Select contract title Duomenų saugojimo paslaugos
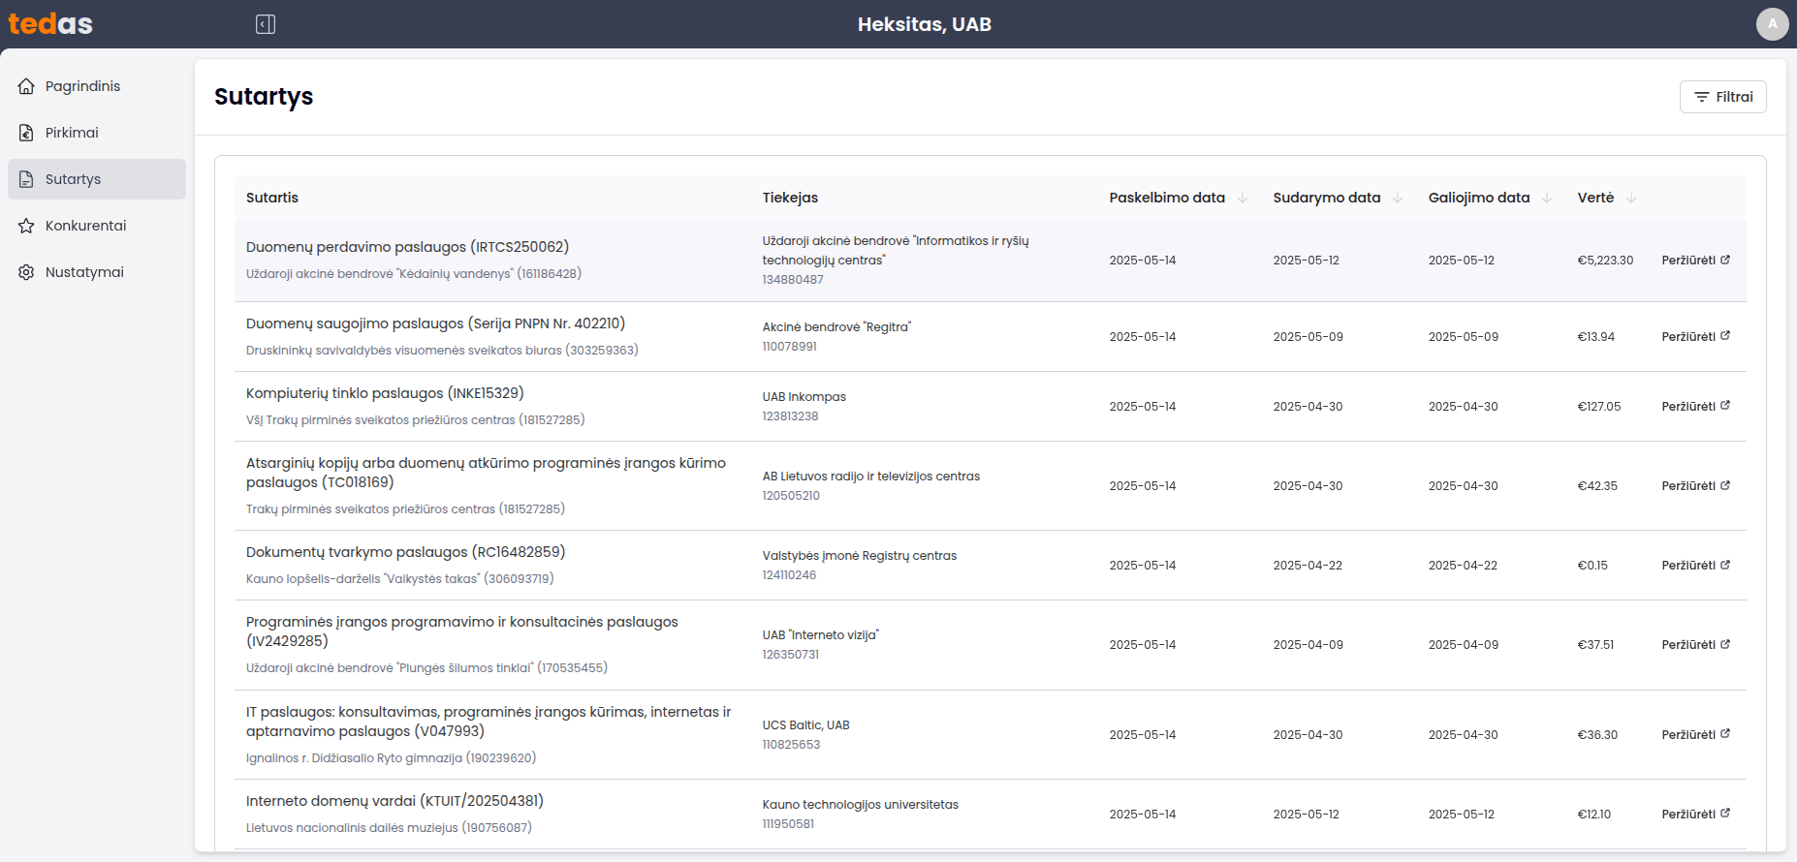 click(435, 323)
